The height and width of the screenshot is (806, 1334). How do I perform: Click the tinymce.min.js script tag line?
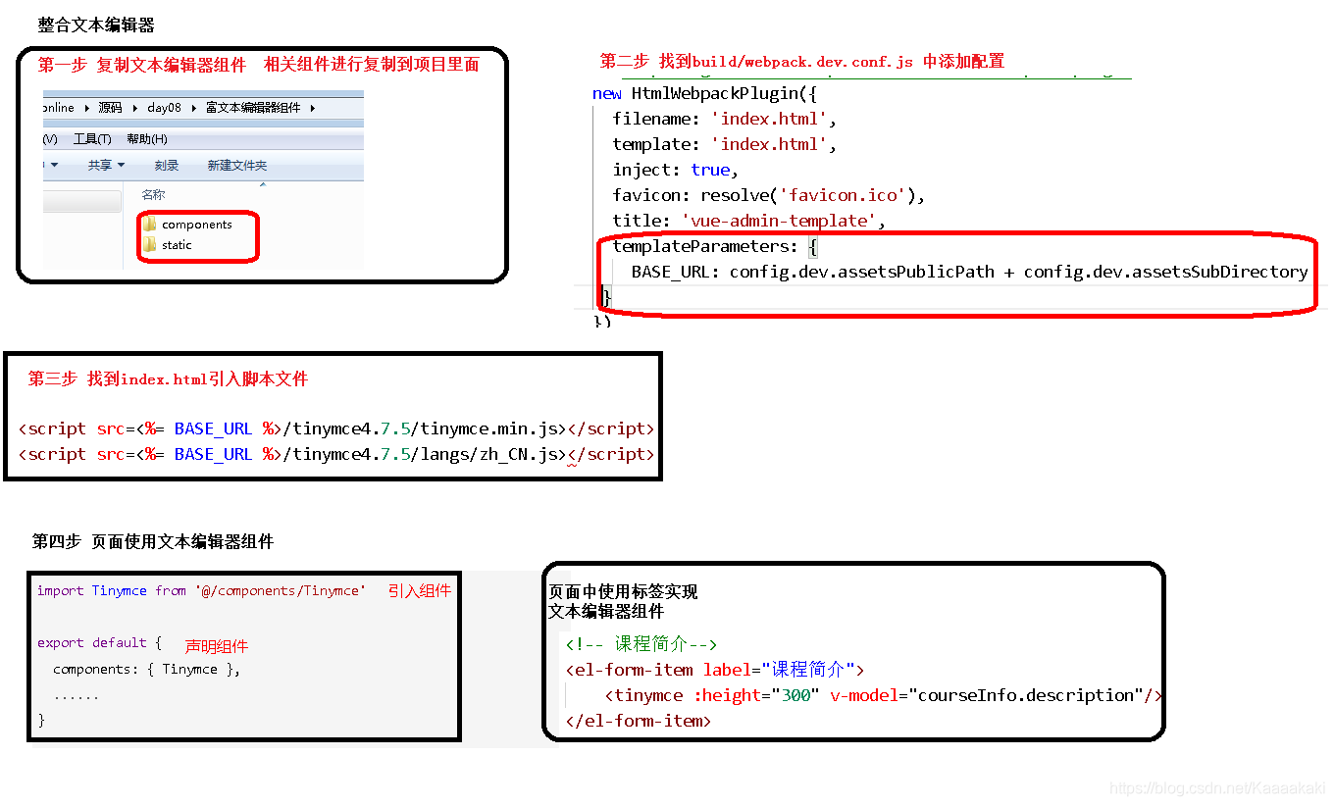[x=336, y=429]
